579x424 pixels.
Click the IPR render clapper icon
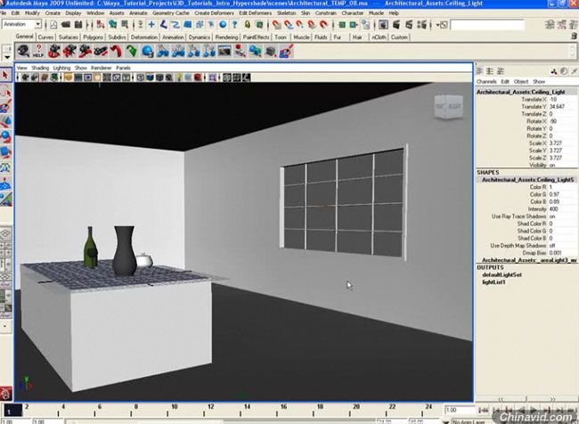point(409,25)
